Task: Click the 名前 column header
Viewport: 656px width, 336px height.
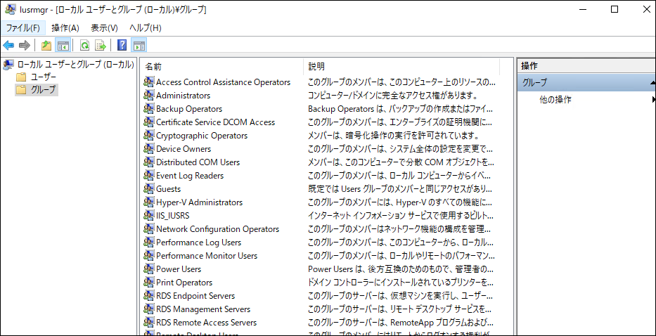Action: (x=154, y=66)
